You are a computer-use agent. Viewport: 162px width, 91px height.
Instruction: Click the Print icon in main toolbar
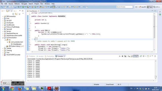click(x=15, y=7)
